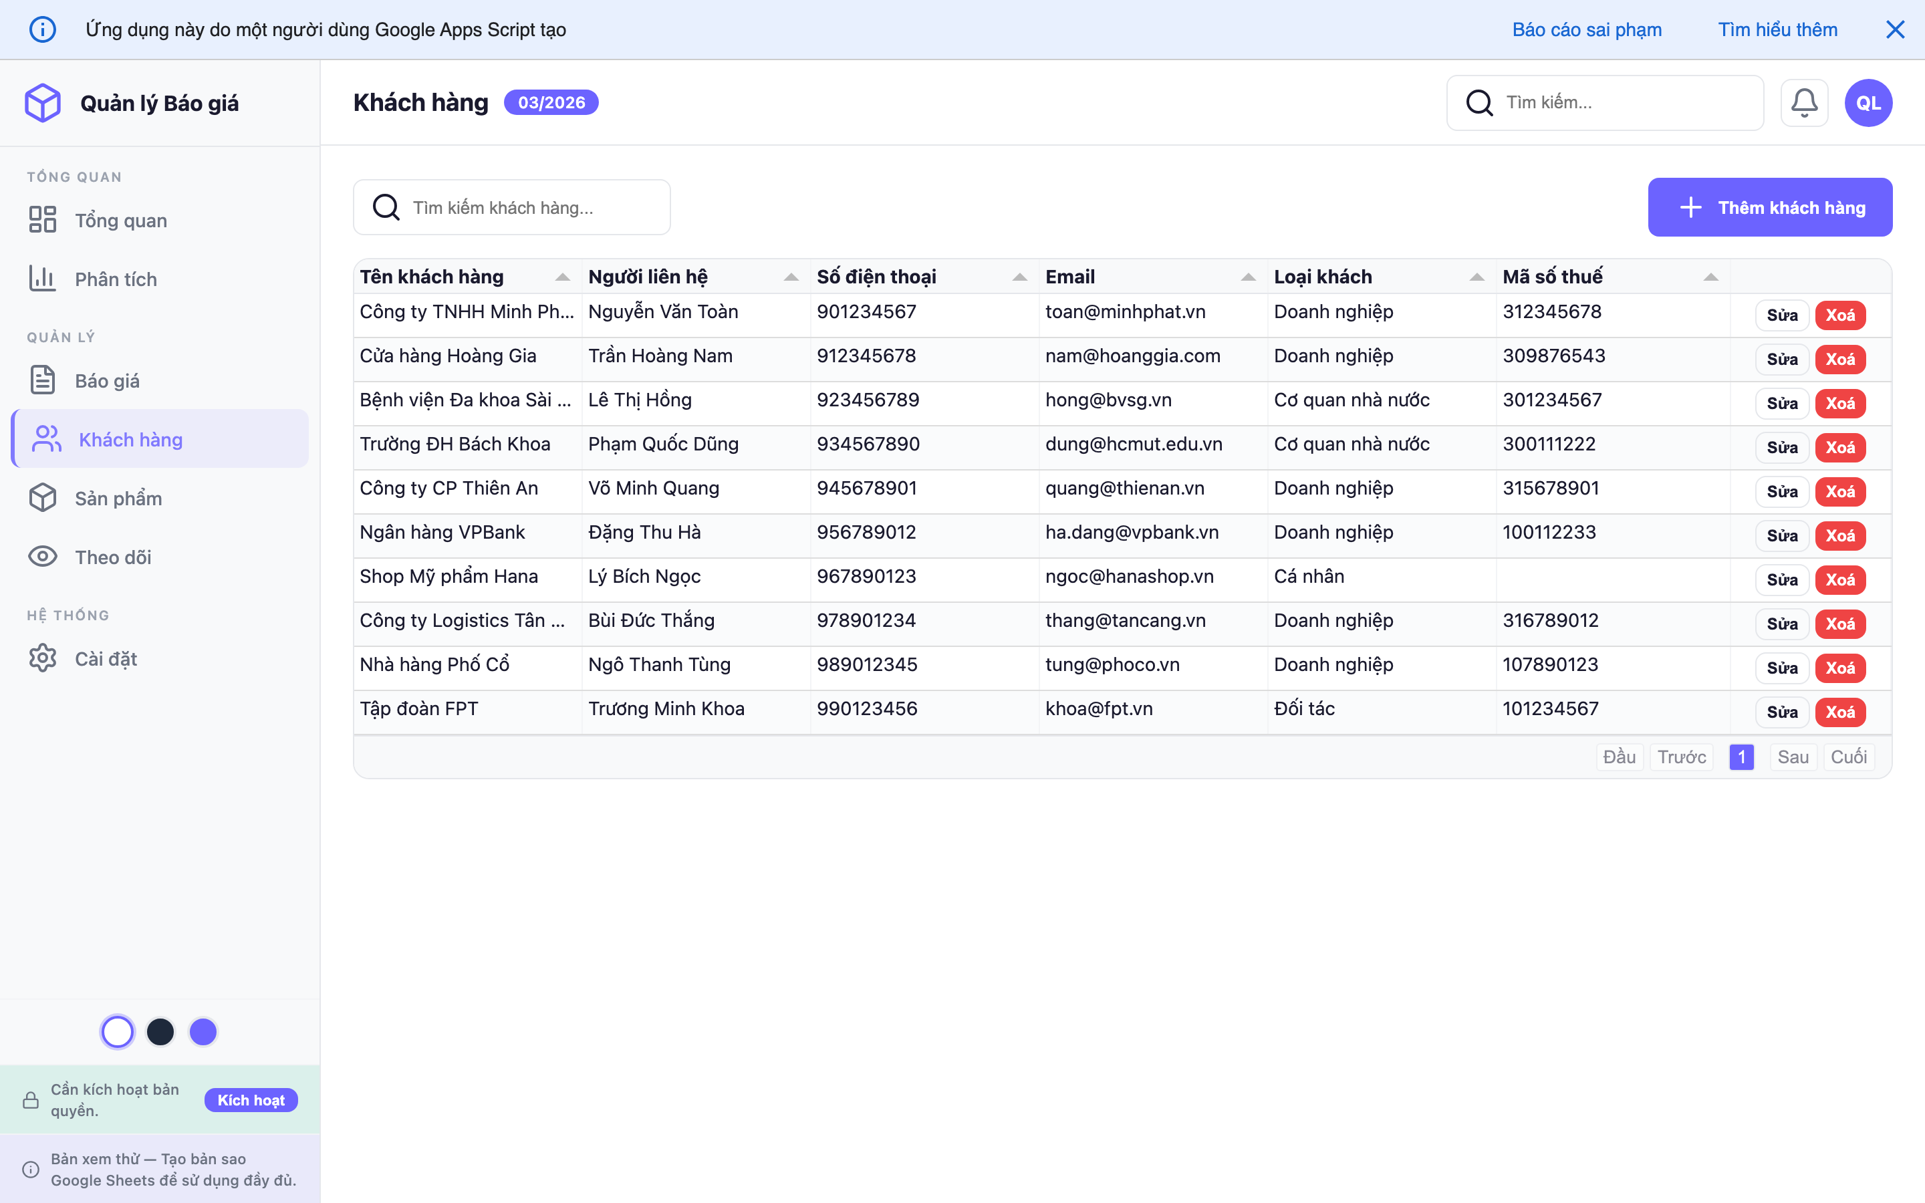Screen dimensions: 1925x1203
Task: Click the Kích hoạt license button
Action: pyautogui.click(x=251, y=1099)
